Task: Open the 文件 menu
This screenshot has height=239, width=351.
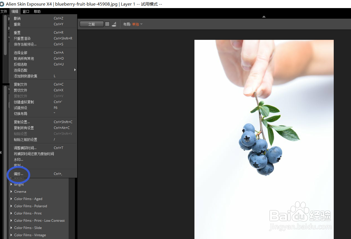Action: (4, 11)
